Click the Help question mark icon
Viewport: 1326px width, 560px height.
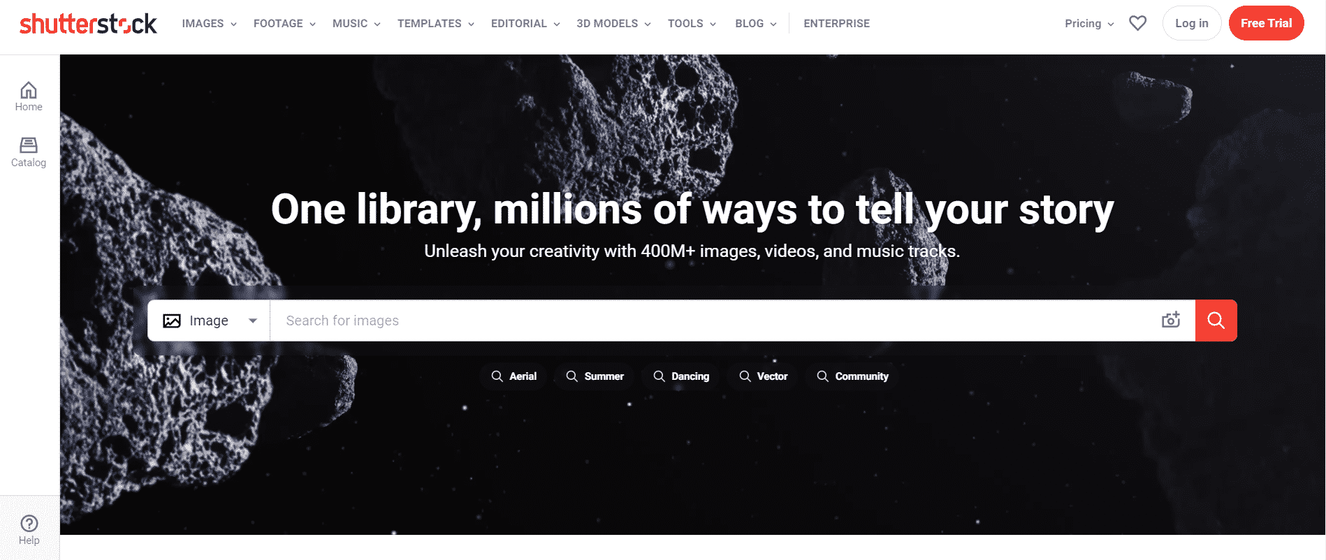tap(29, 523)
